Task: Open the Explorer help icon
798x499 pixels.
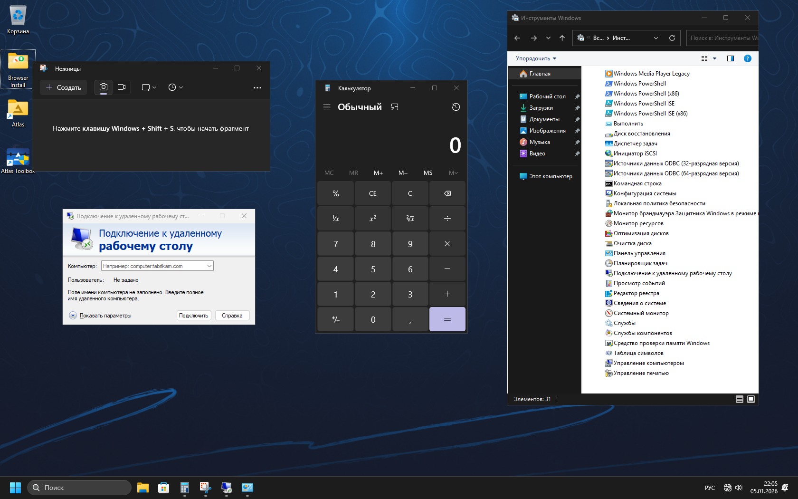Action: 747,58
